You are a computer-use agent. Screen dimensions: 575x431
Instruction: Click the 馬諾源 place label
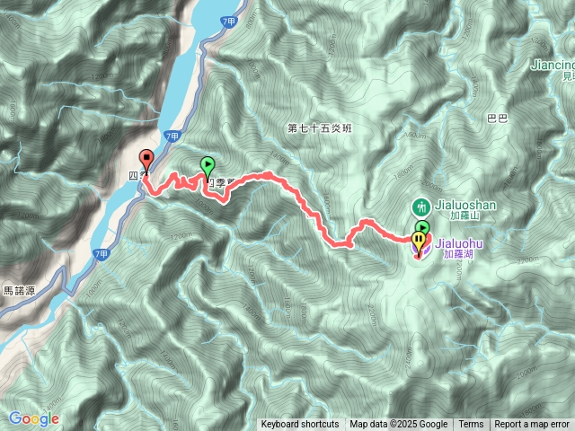pos(20,291)
